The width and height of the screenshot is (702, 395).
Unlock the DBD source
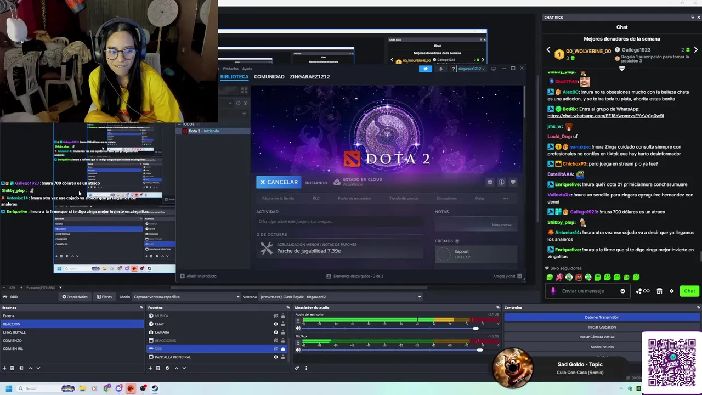point(283,349)
